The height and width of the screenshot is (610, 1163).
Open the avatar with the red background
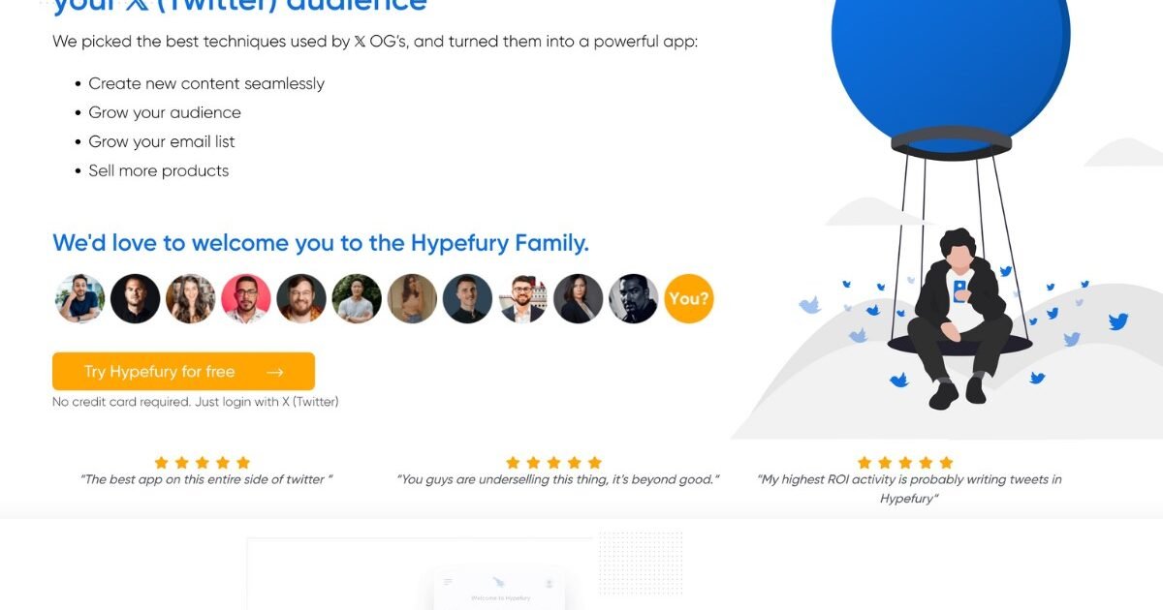click(245, 298)
